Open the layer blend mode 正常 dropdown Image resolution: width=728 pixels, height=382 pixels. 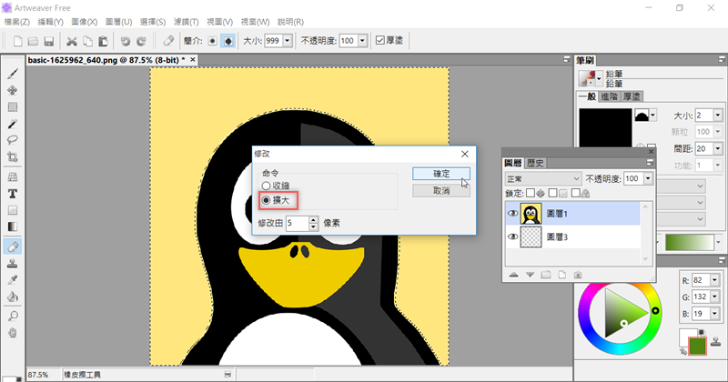coord(543,178)
